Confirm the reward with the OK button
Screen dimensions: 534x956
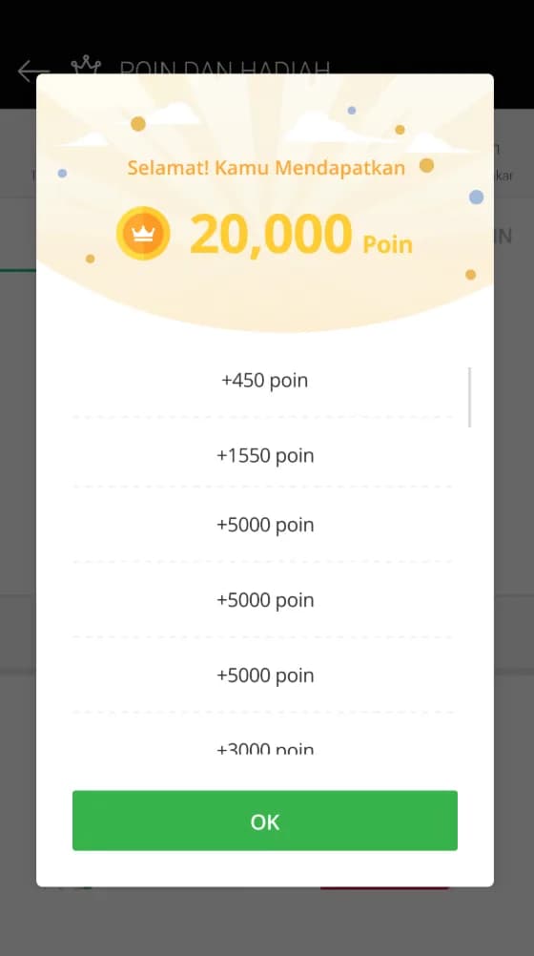264,821
